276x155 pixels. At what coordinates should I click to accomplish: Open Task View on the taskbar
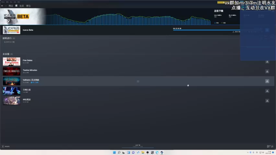pos(124,153)
